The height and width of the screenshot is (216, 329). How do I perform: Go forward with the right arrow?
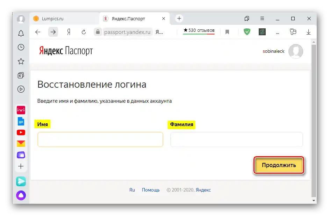pyautogui.click(x=53, y=32)
